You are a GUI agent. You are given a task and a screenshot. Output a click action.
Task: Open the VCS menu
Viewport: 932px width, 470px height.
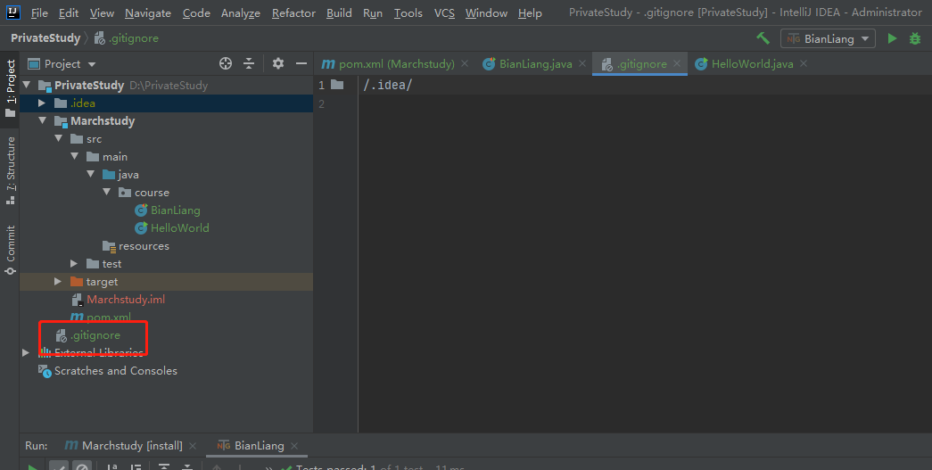point(444,13)
